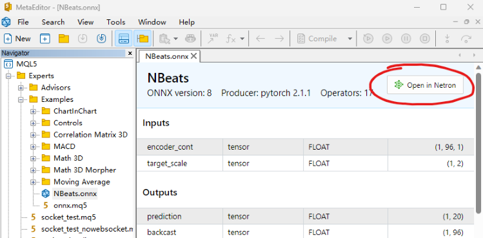
Task: Open the dropdown arrow beside fx
Action: tap(242, 39)
